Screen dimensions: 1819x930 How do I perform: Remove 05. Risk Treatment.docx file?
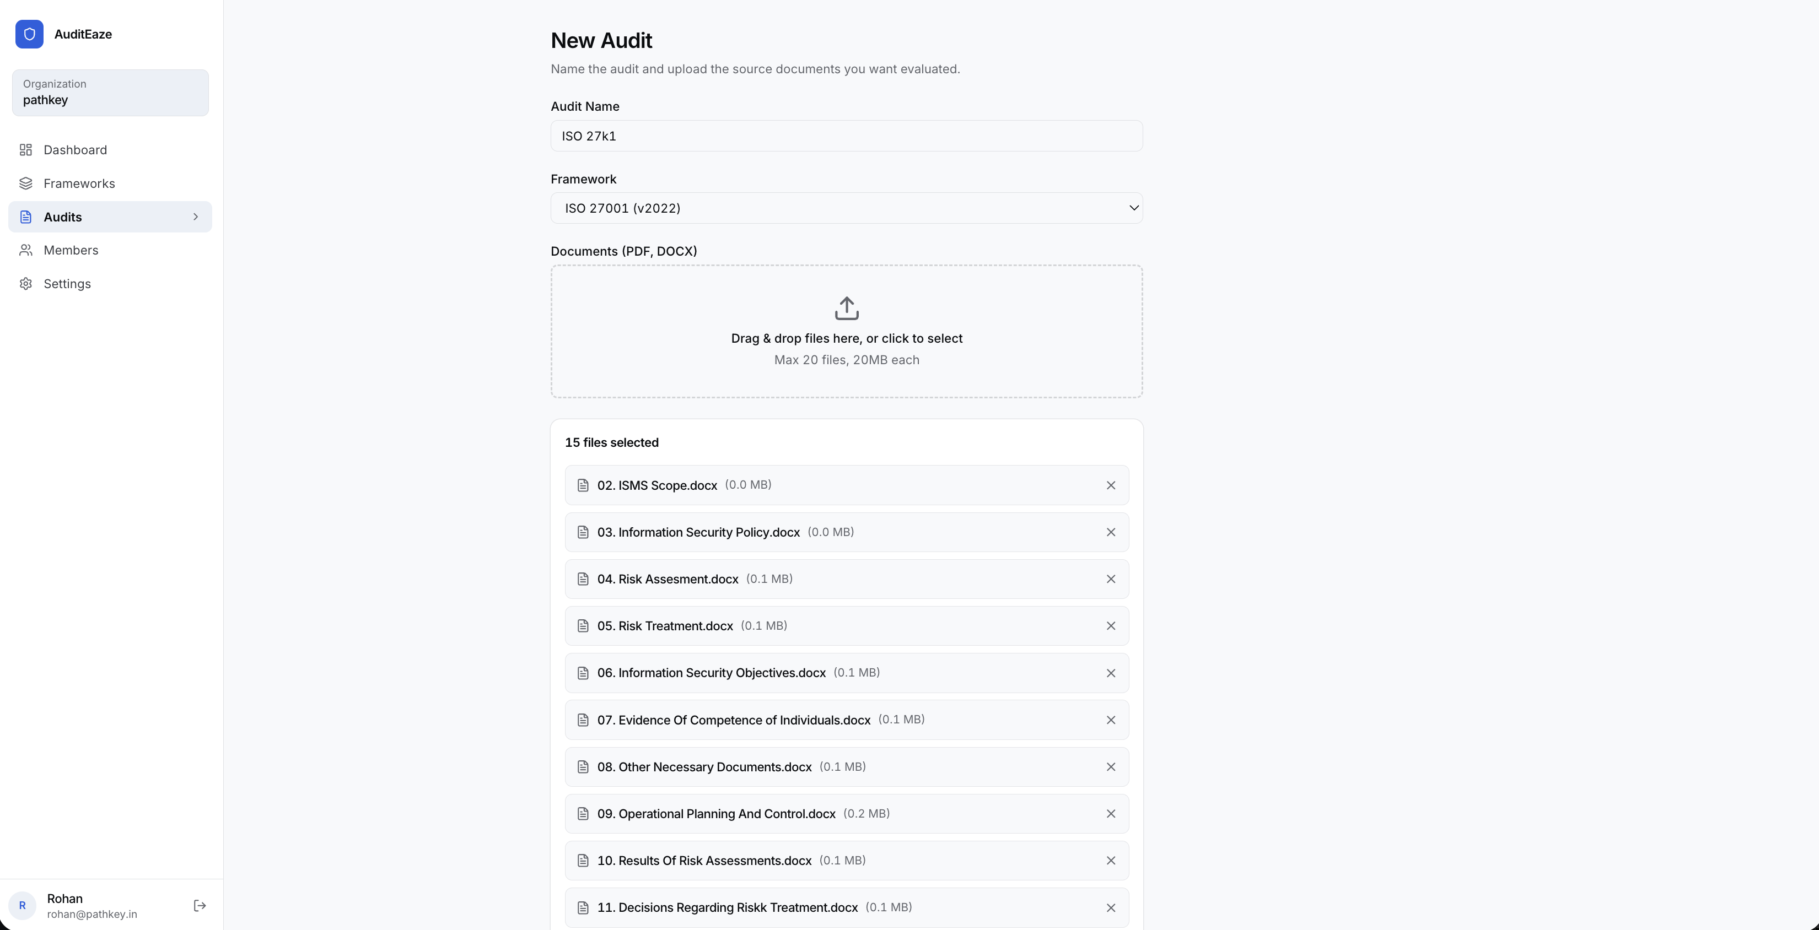[x=1111, y=626]
